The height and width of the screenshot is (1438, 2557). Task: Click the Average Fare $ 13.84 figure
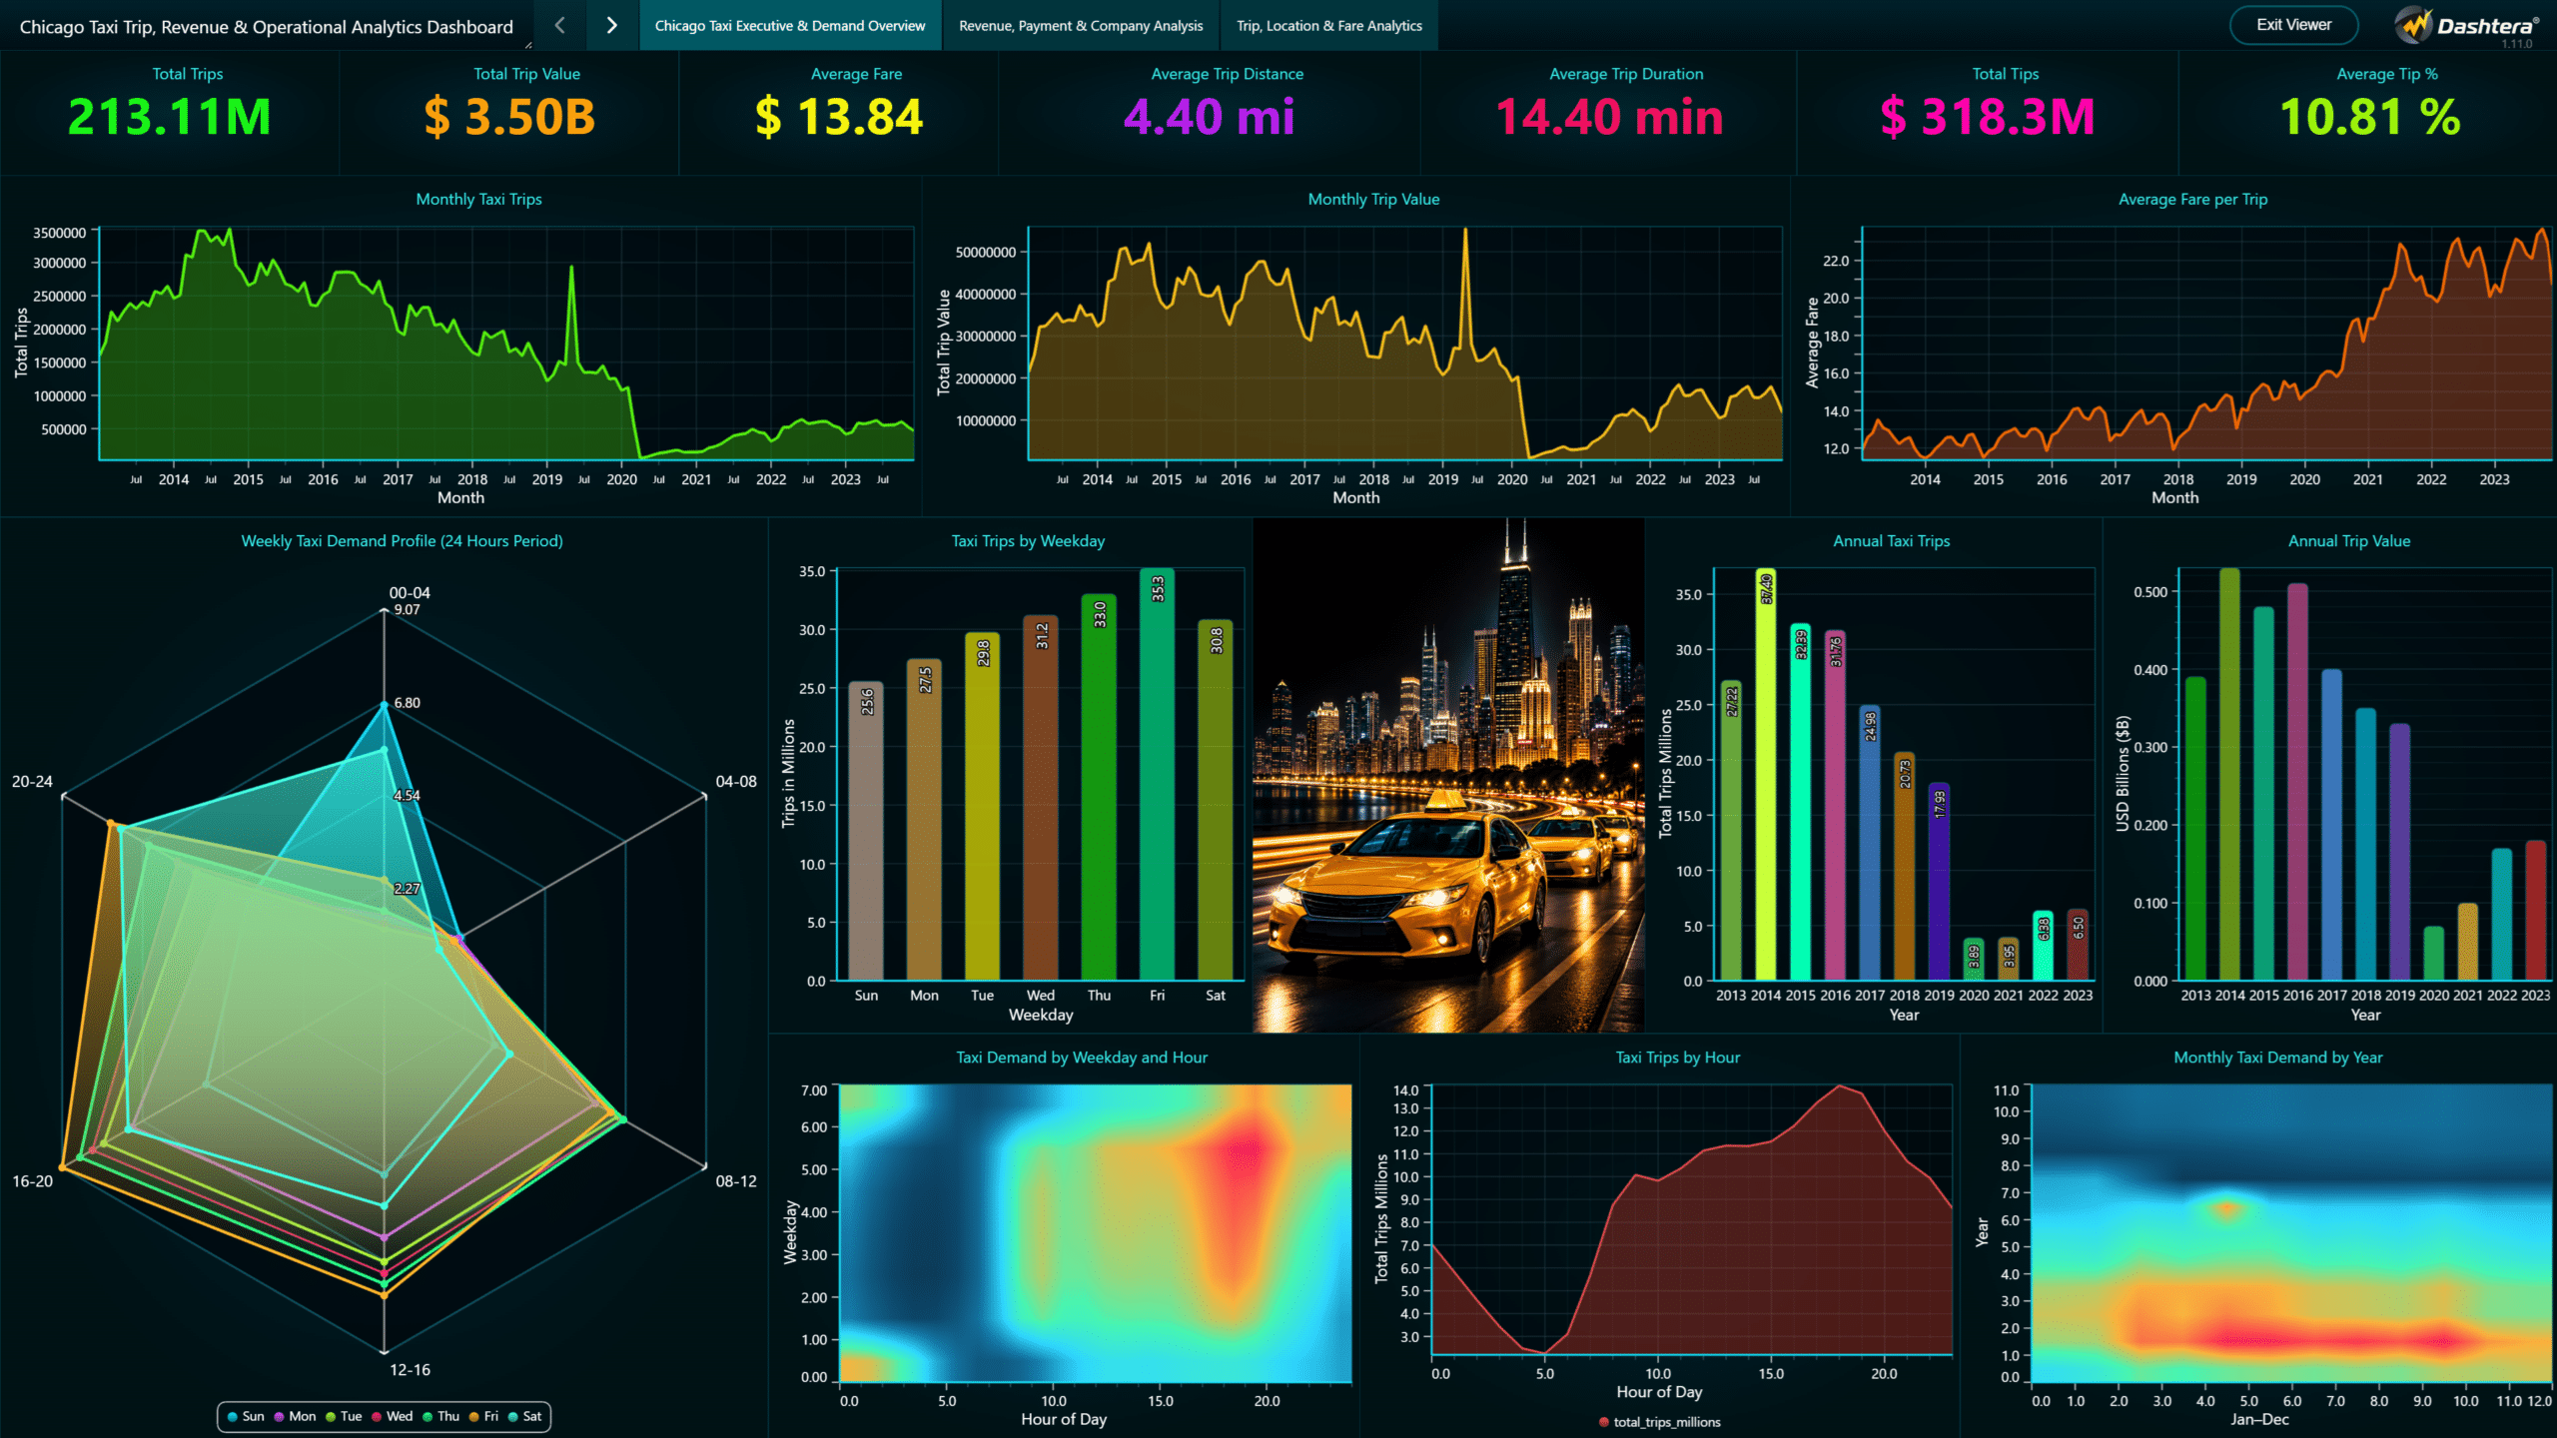pos(839,117)
